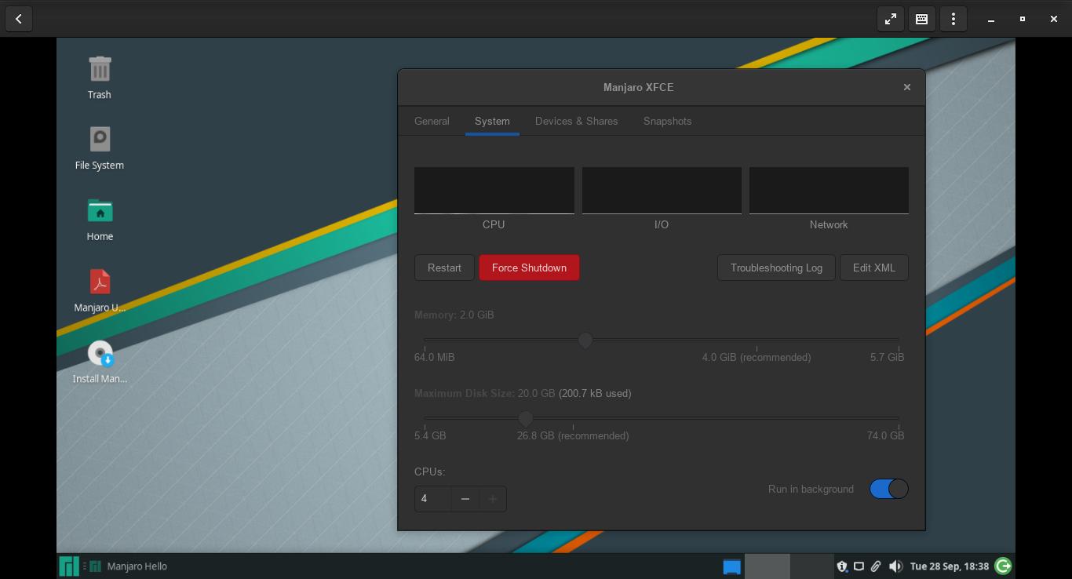Image resolution: width=1072 pixels, height=579 pixels.
Task: Open the volume speaker icon in the panel
Action: (895, 566)
